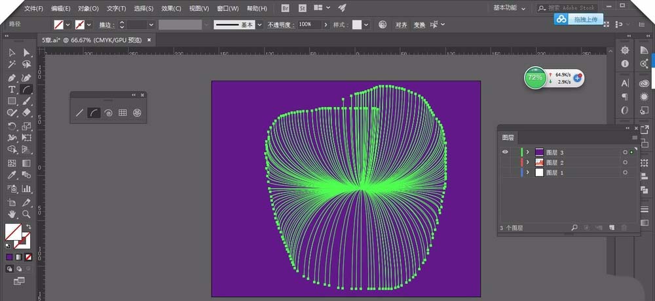Pick the Rectangular Grid tool
This screenshot has height=301, width=655.
[x=122, y=113]
